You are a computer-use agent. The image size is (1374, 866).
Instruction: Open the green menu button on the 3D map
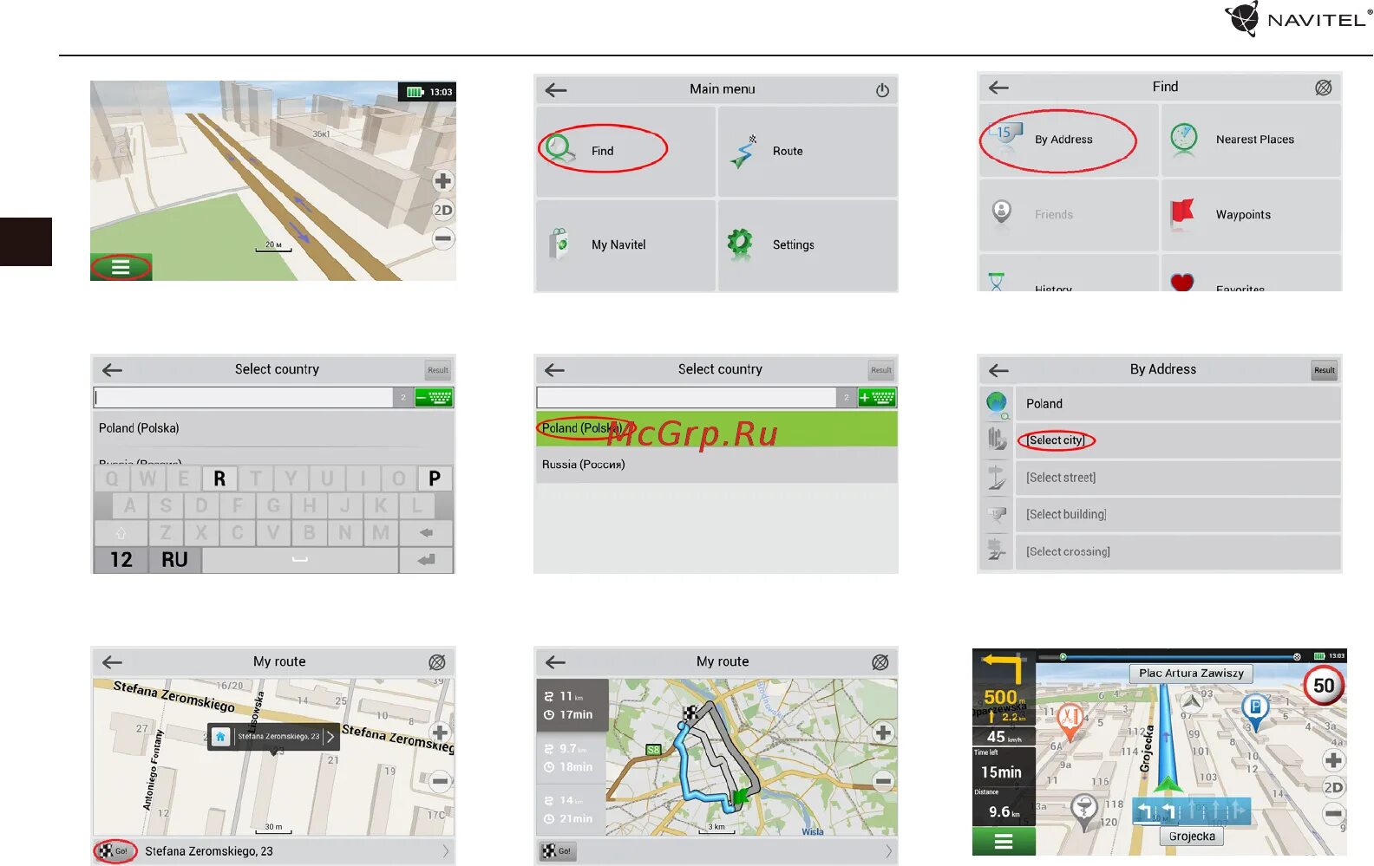[x=121, y=267]
